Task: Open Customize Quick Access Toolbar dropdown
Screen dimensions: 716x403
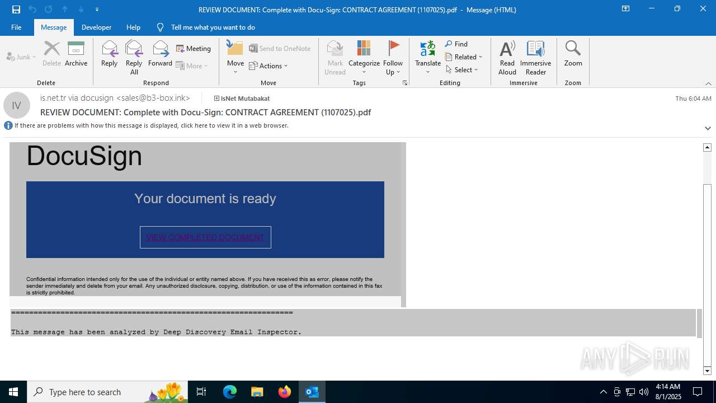Action: pyautogui.click(x=97, y=10)
